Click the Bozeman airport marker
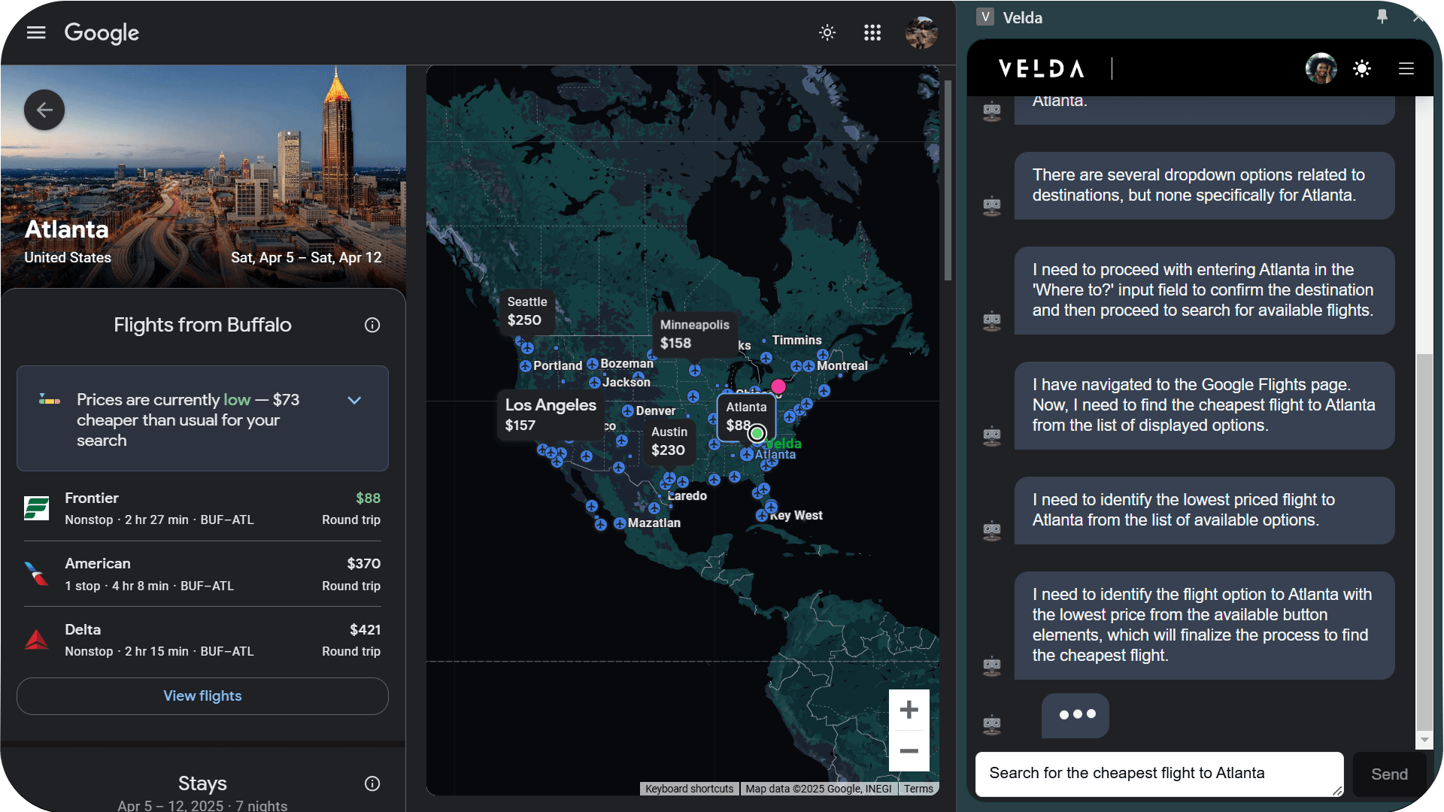Image resolution: width=1444 pixels, height=812 pixels. click(593, 364)
